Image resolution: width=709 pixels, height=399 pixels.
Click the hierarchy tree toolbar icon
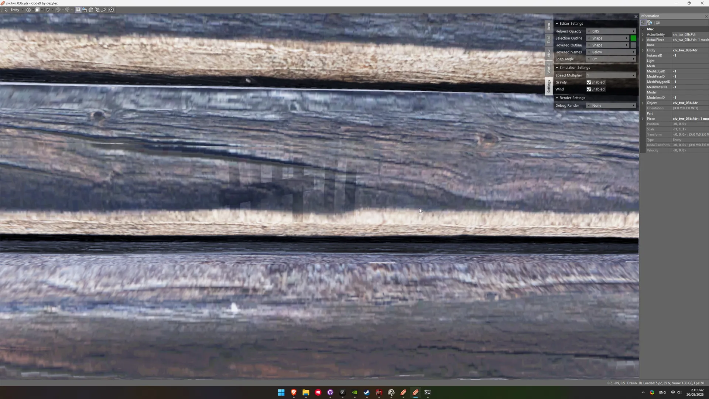(x=97, y=10)
